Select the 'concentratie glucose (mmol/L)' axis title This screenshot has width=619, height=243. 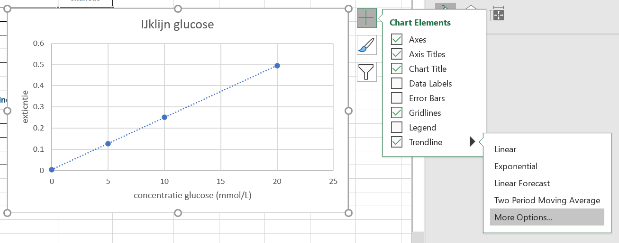coord(192,196)
